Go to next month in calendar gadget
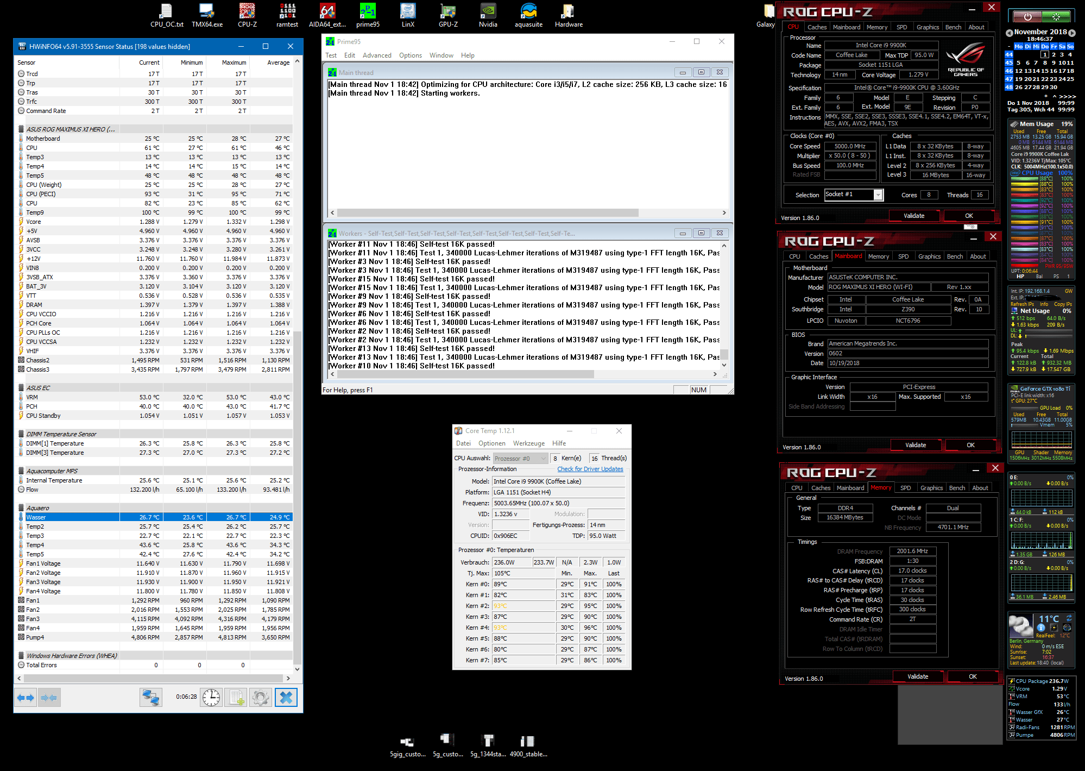Image resolution: width=1085 pixels, height=771 pixels. point(1072,33)
